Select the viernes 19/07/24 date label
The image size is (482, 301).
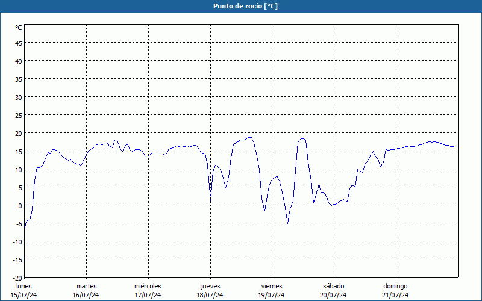(x=271, y=290)
